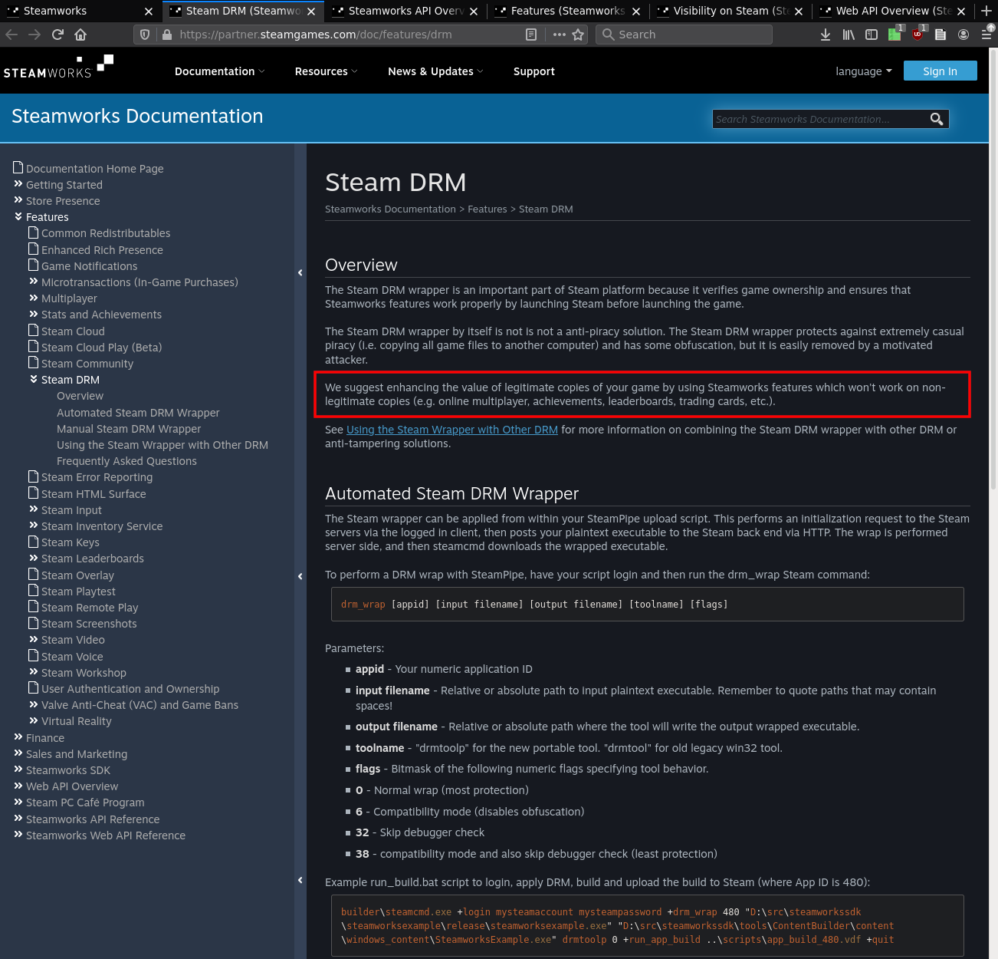This screenshot has height=959, width=998.
Task: Collapse the Steam DRM tree item
Action: [34, 379]
